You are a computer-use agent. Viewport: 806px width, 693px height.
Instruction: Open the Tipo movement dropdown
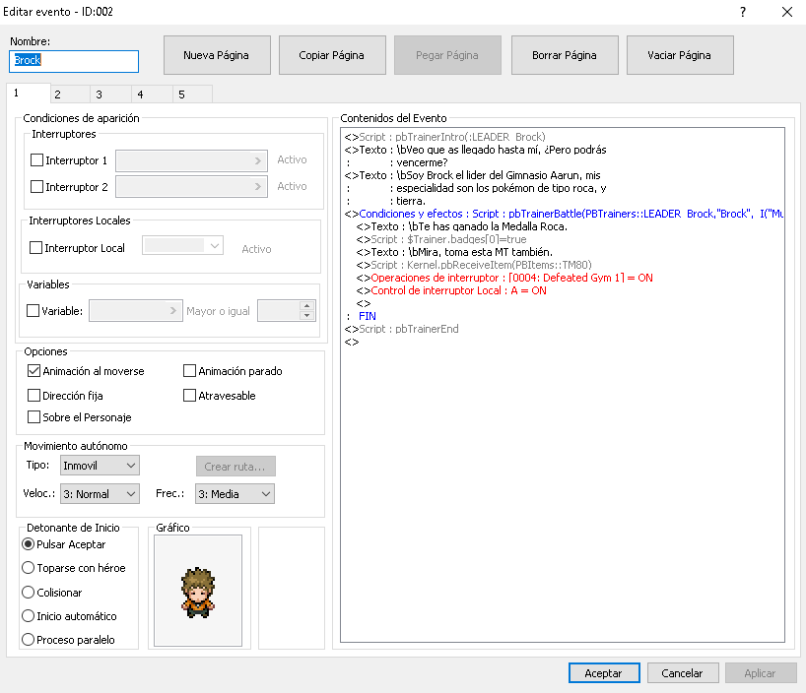(x=100, y=465)
